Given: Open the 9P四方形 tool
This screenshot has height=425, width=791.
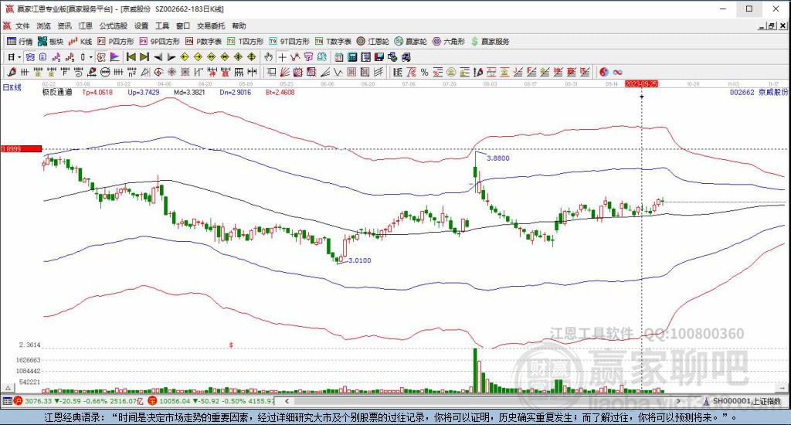Looking at the screenshot, I should pyautogui.click(x=159, y=42).
